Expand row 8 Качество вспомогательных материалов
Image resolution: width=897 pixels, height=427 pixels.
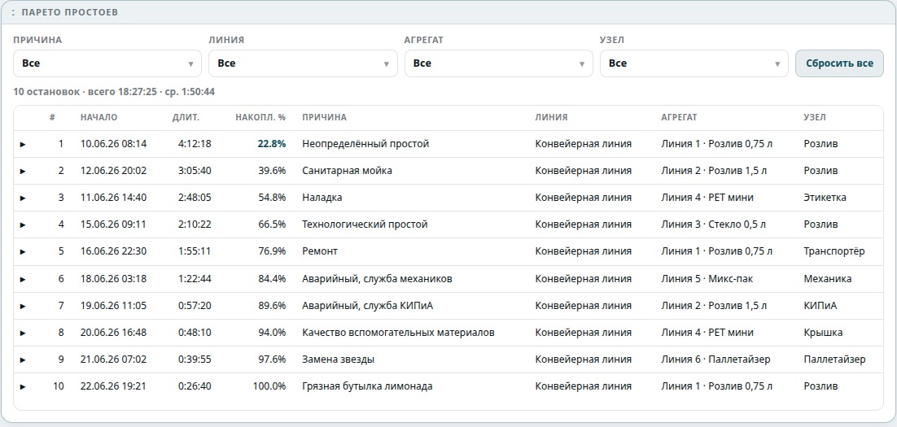point(23,333)
